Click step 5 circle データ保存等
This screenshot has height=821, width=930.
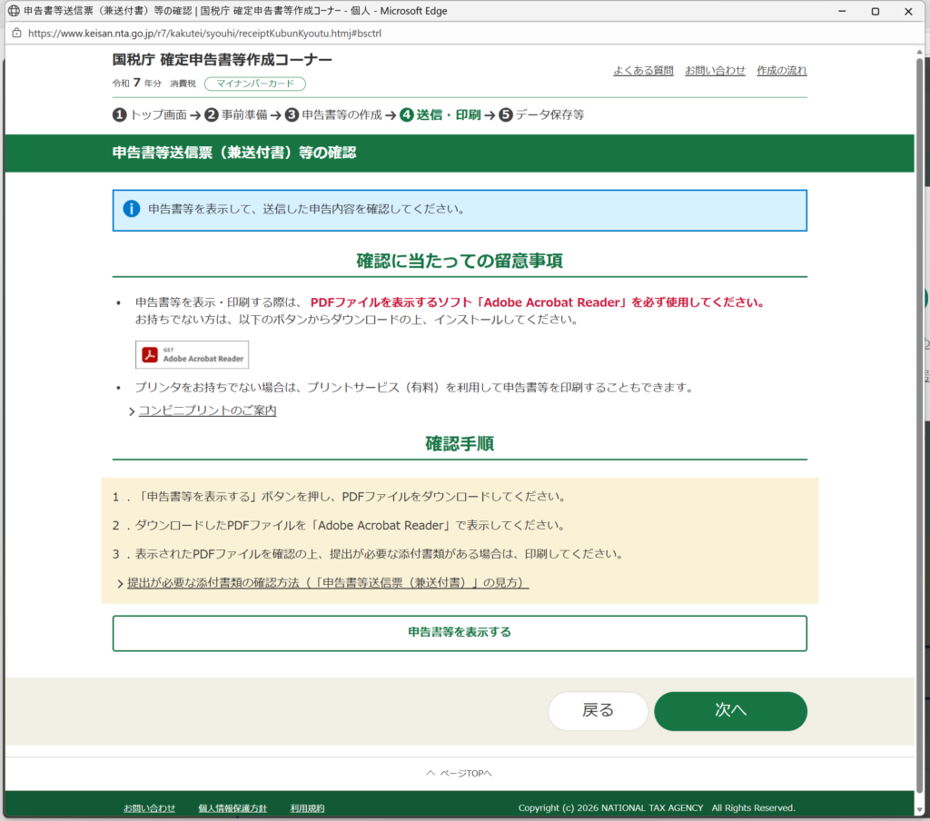(x=506, y=115)
